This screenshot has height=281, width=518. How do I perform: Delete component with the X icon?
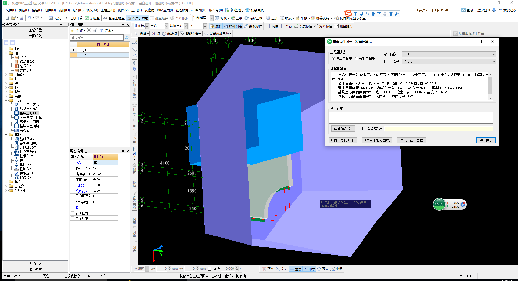pyautogui.click(x=89, y=30)
